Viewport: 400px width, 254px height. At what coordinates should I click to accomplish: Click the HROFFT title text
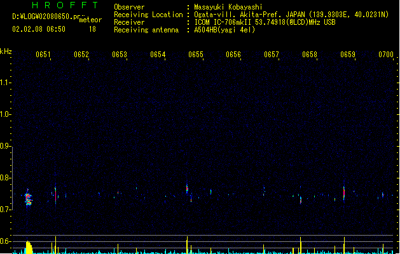65,5
